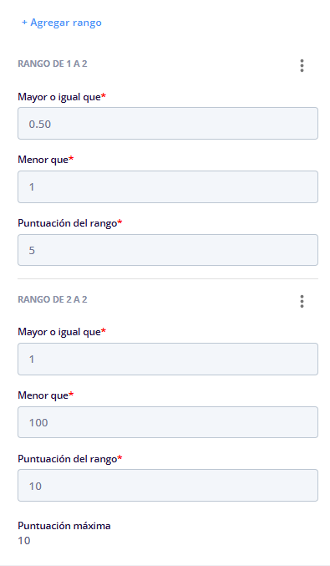Click the Puntuación máxima label
330x566 pixels.
(x=64, y=526)
